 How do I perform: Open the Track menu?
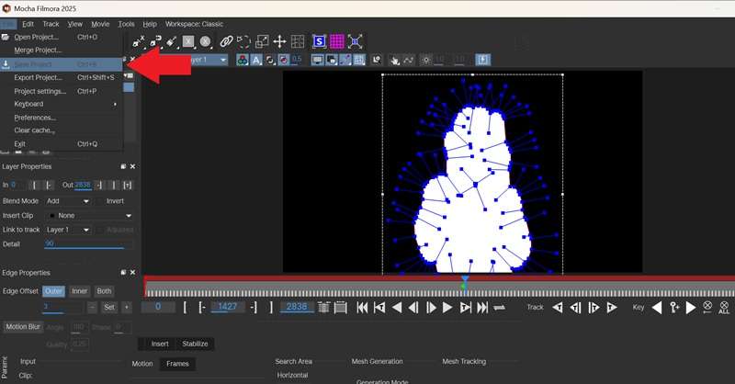(x=51, y=24)
